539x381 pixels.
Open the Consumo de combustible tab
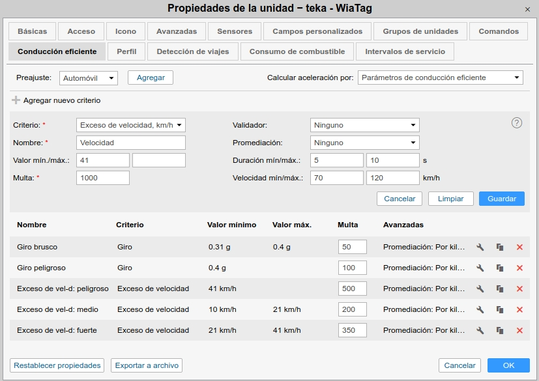tap(297, 51)
